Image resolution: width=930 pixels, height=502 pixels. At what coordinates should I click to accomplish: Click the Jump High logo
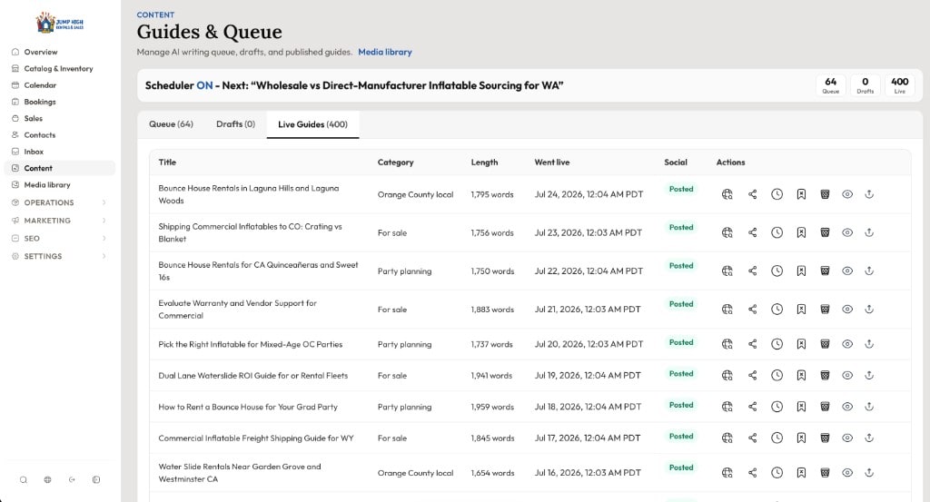point(60,23)
